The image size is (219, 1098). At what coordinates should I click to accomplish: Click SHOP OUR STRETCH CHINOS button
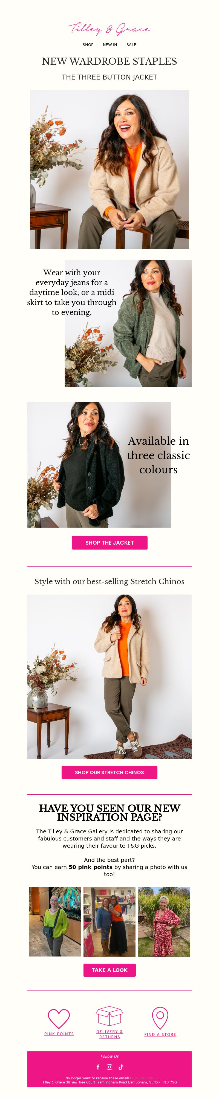tap(109, 772)
